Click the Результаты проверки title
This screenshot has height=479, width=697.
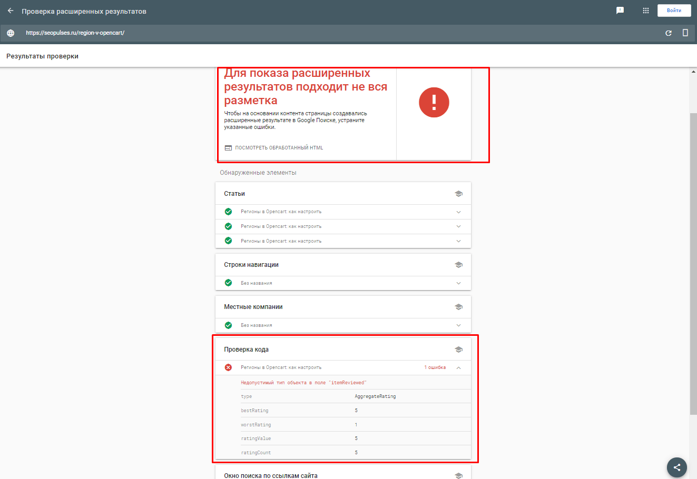(42, 56)
